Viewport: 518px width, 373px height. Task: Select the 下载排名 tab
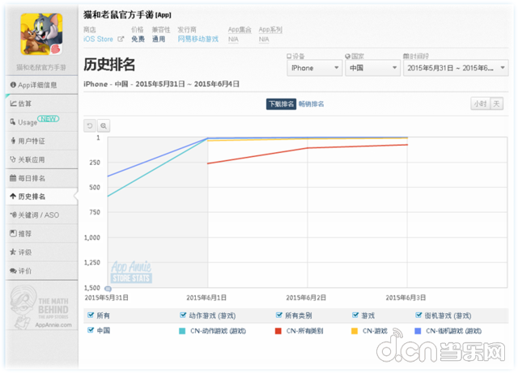click(x=281, y=104)
